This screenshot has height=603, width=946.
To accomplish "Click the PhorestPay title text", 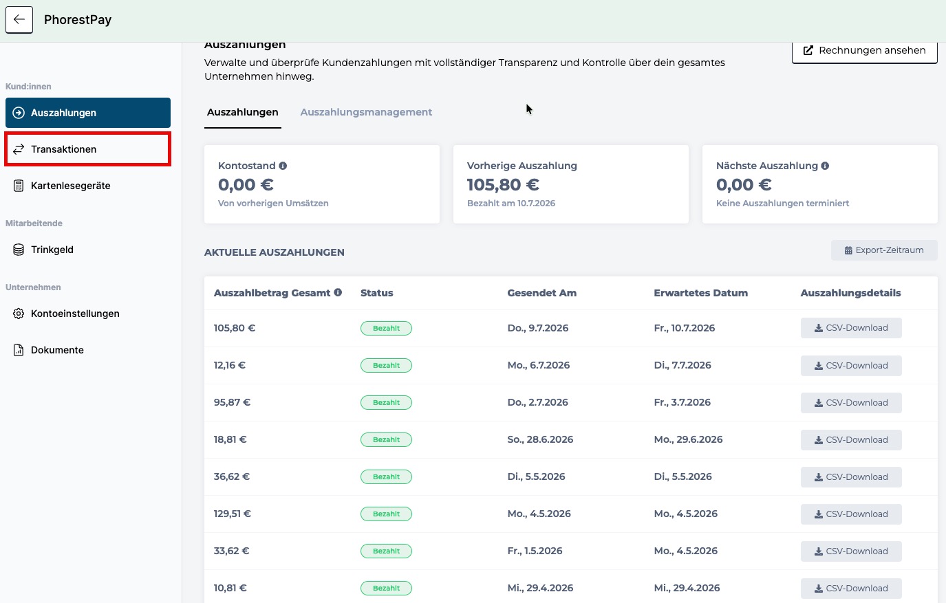I will (x=78, y=20).
